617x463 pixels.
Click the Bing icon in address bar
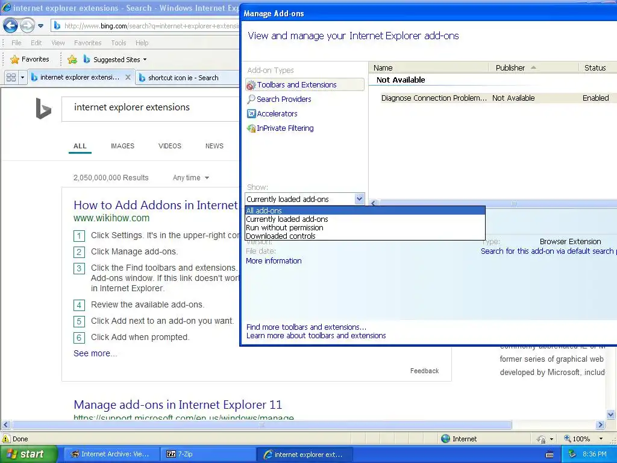pos(57,25)
